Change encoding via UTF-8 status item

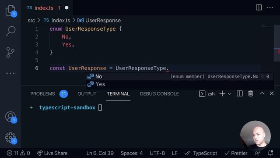157,153
